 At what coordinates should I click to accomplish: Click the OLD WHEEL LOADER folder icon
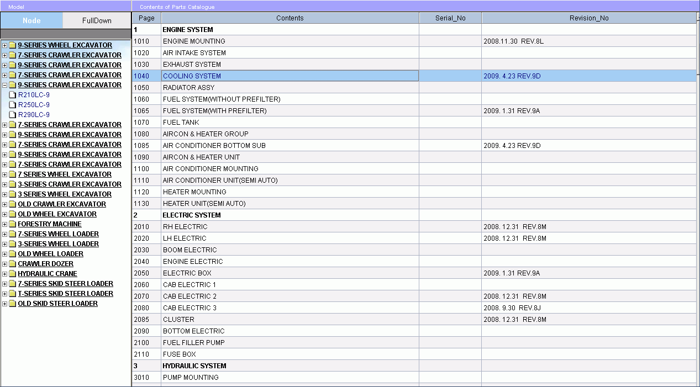click(12, 254)
